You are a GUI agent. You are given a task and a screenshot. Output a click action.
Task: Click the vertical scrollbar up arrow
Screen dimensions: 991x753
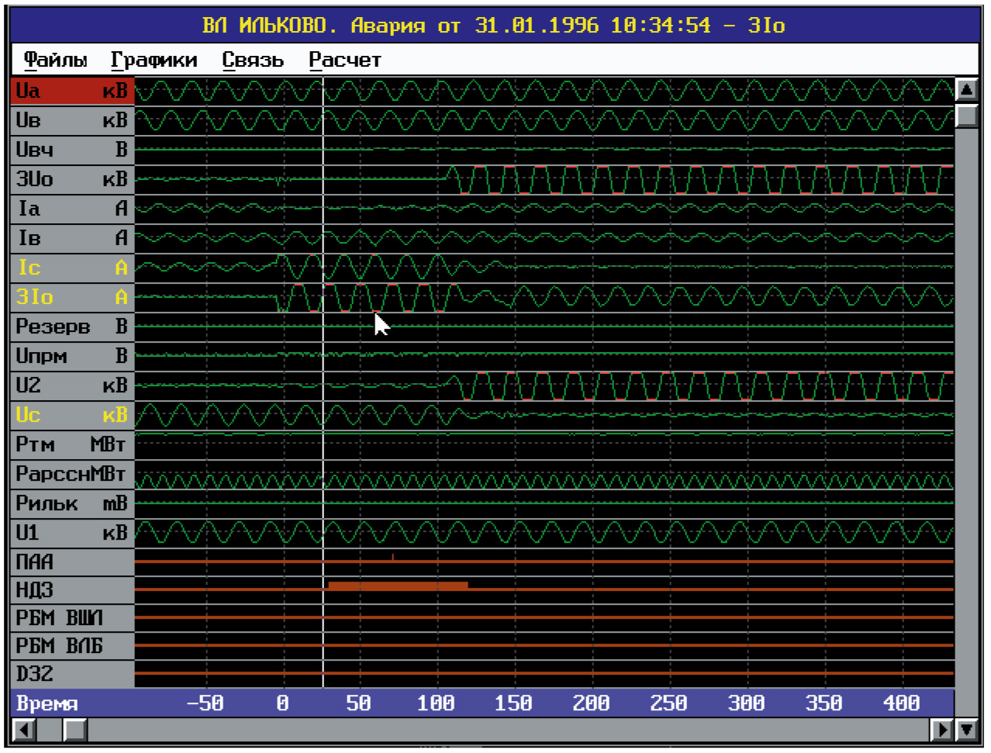coord(966,89)
